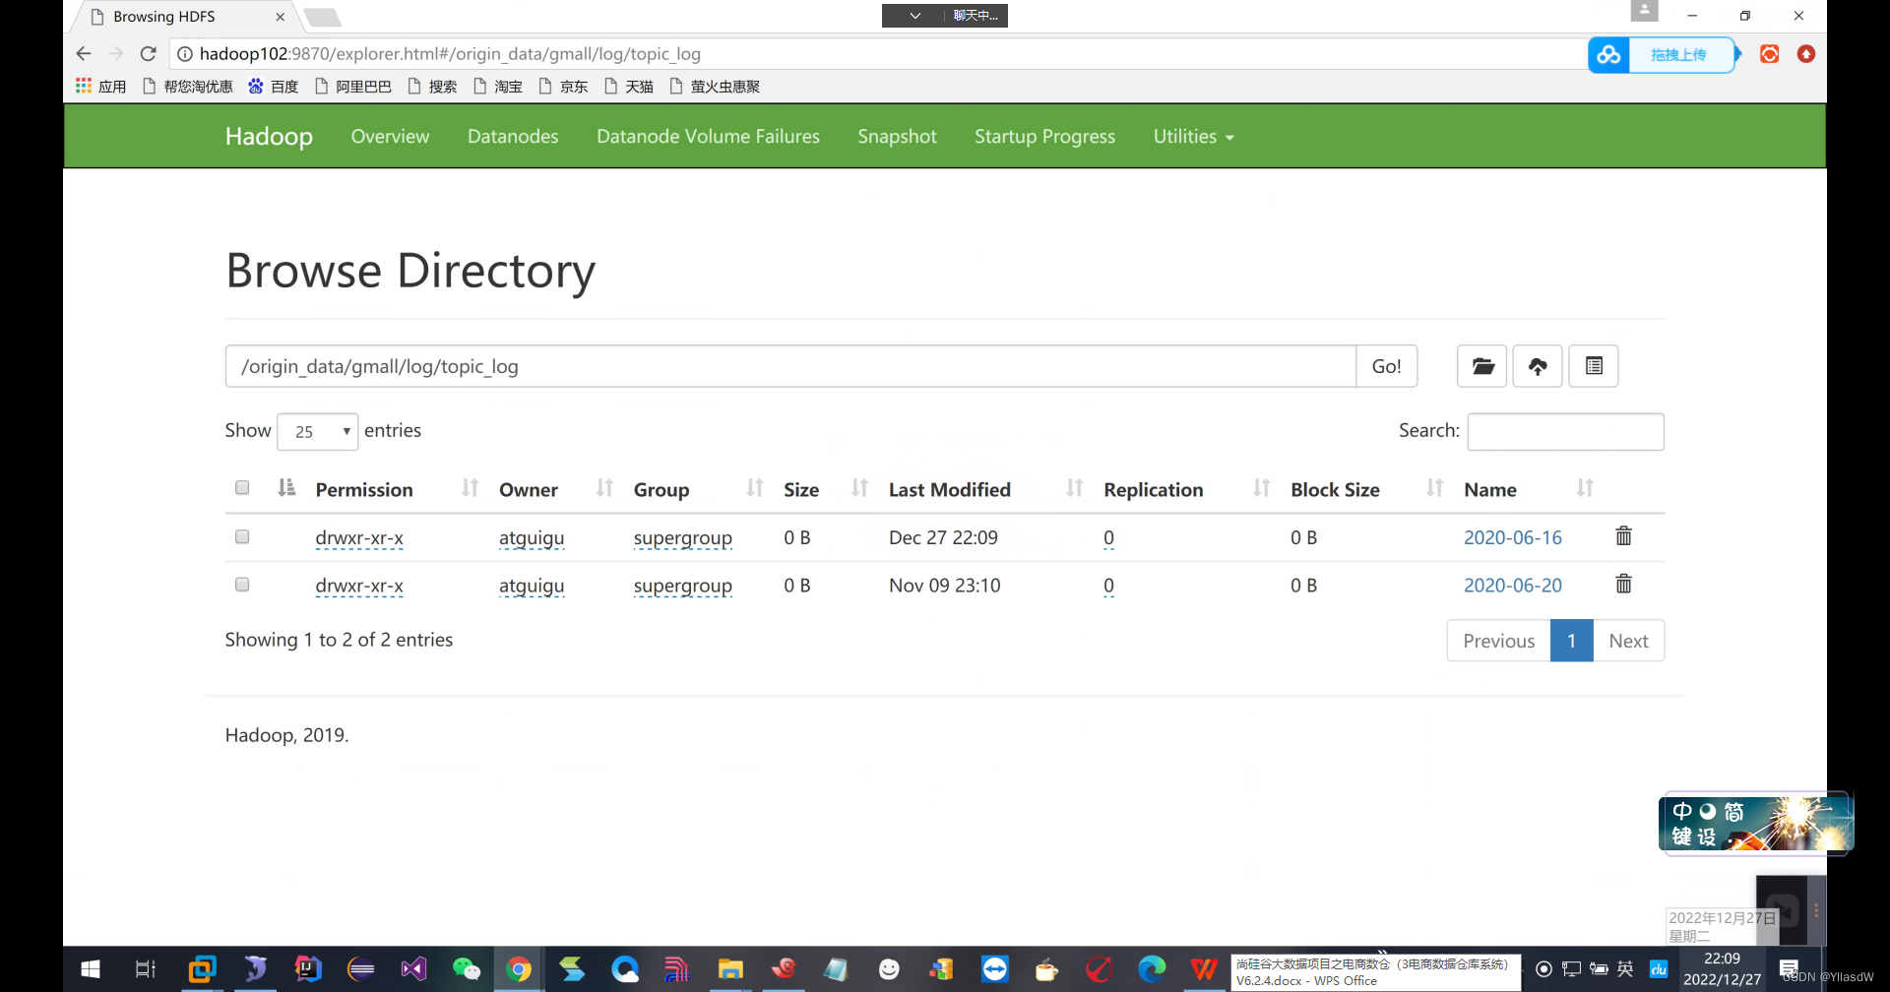Click the browser address bar URL
The image size is (1890, 992).
point(450,54)
